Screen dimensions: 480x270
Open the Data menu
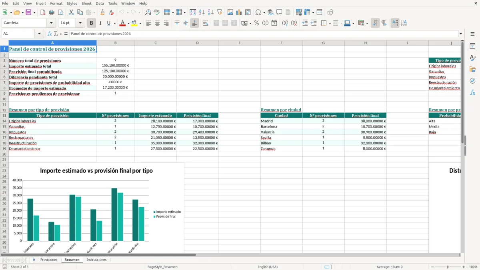pyautogui.click(x=100, y=3)
